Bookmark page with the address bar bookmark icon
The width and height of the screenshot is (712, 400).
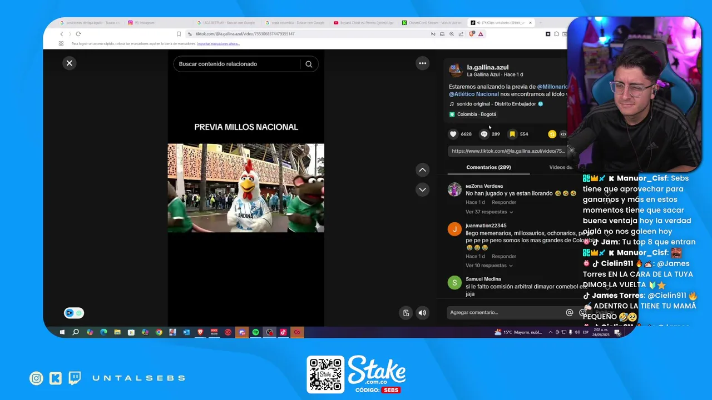(179, 34)
